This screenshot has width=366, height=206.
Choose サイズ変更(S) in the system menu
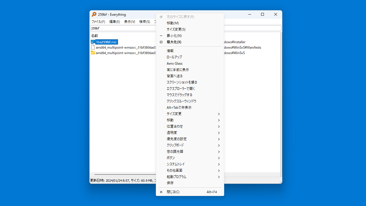190,29
